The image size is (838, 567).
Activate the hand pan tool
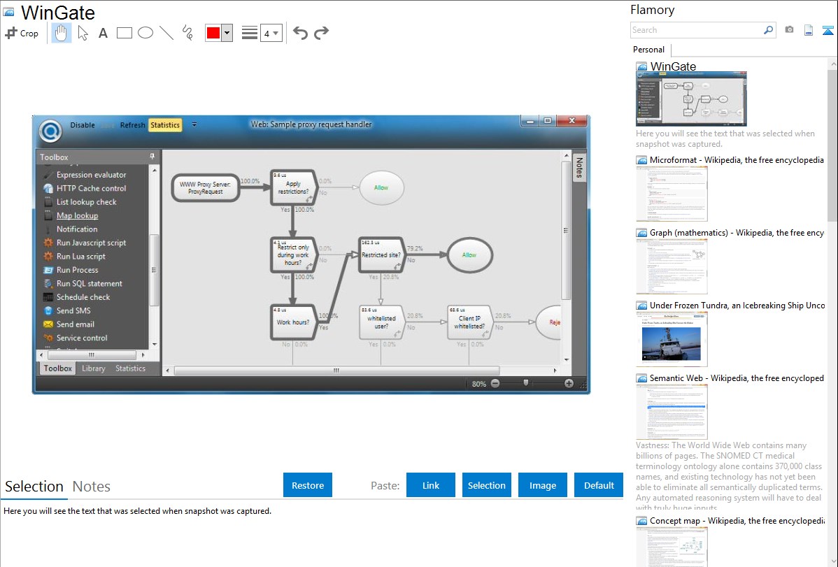point(61,33)
